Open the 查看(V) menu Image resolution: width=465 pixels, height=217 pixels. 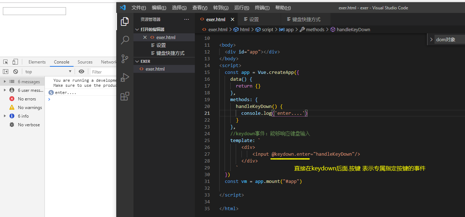[200, 8]
